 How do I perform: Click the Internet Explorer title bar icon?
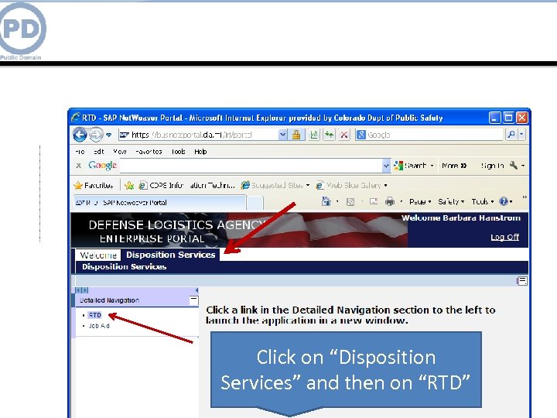[x=76, y=118]
